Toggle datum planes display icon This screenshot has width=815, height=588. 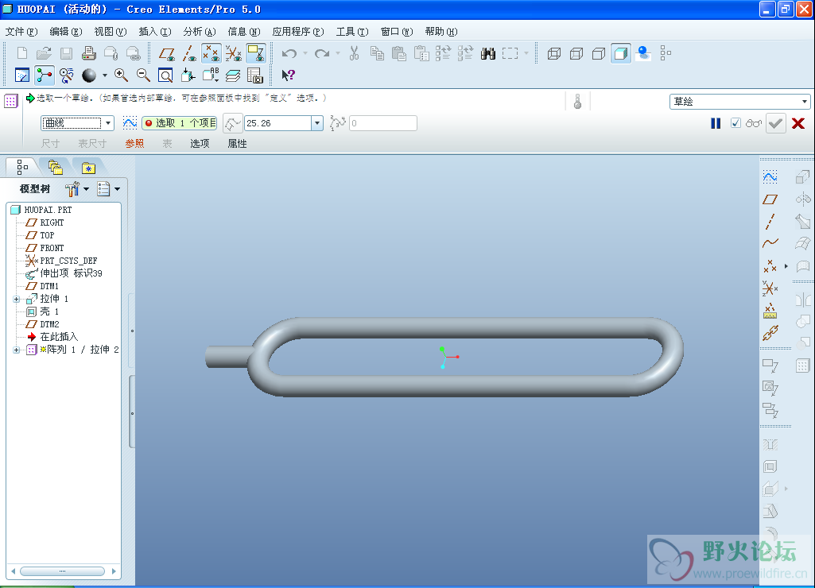pos(167,53)
